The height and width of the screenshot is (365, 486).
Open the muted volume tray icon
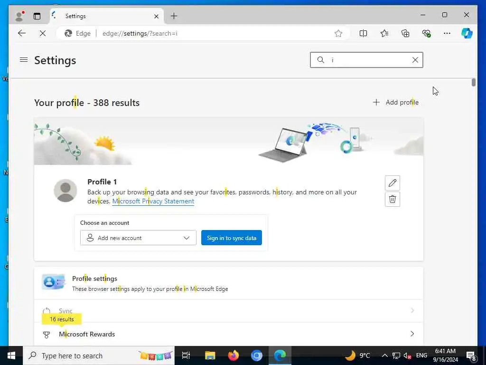[x=407, y=355]
